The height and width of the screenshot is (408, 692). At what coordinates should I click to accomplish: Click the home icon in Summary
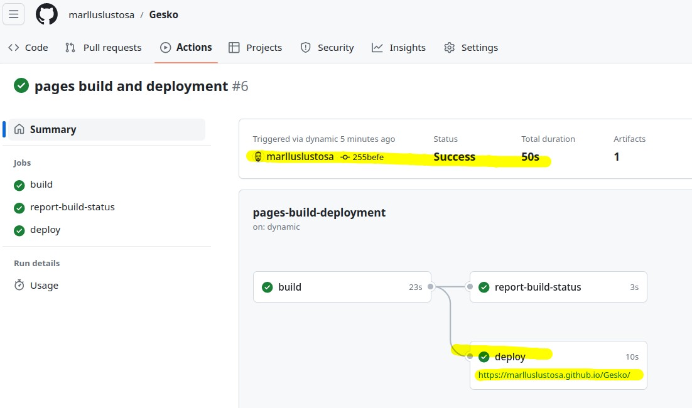19,130
